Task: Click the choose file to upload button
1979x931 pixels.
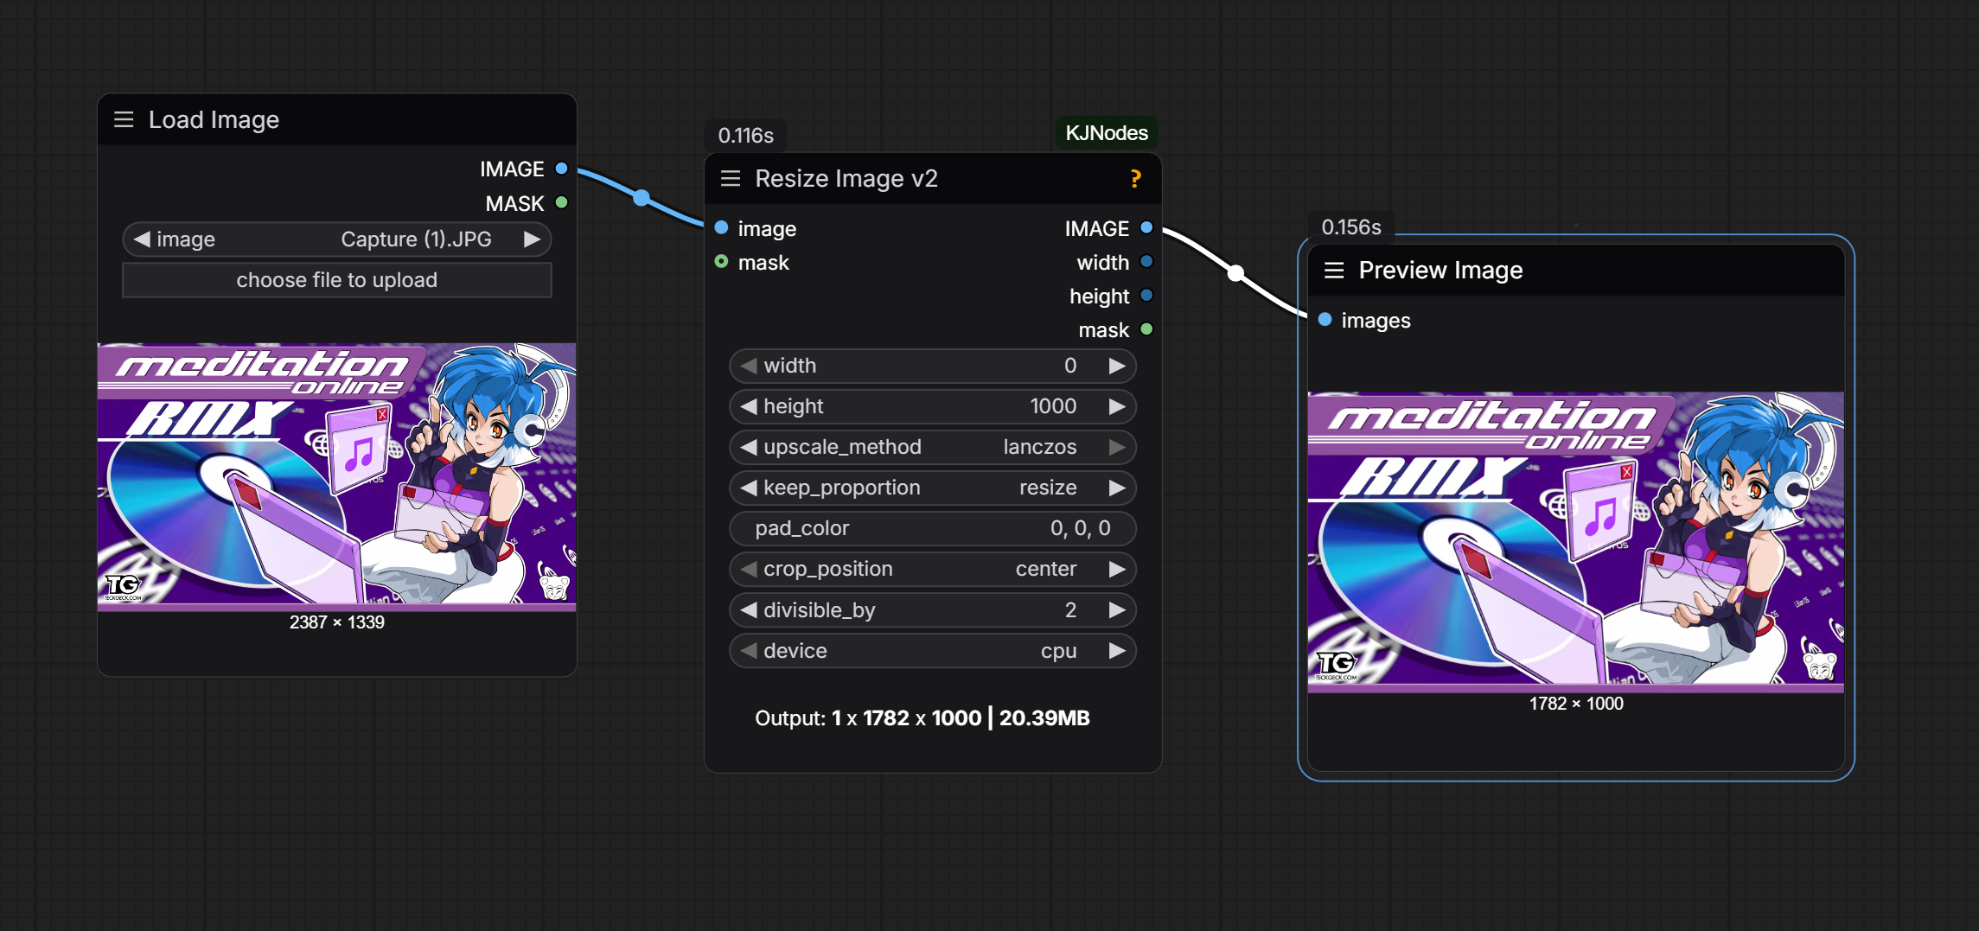Action: (337, 280)
